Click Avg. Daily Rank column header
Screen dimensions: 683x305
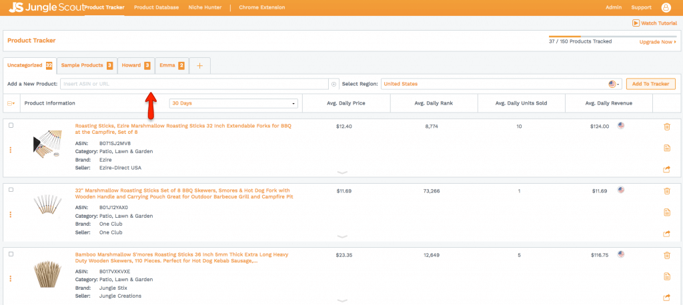(434, 103)
